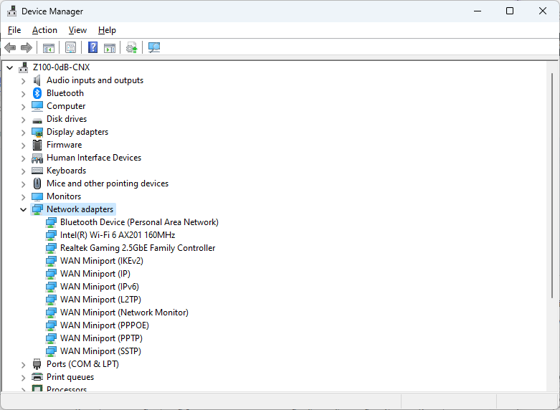The image size is (560, 410).
Task: Open the File menu
Action: click(x=14, y=30)
